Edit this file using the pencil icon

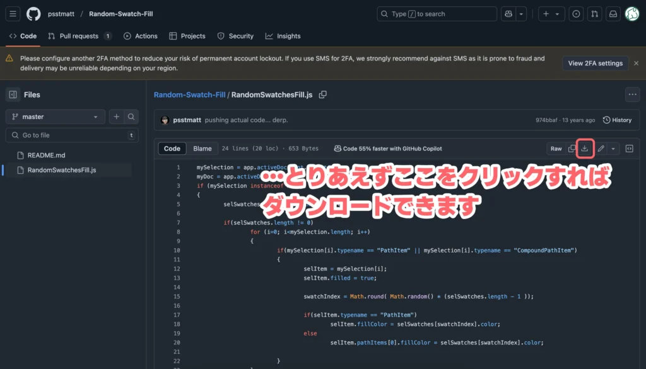(600, 149)
